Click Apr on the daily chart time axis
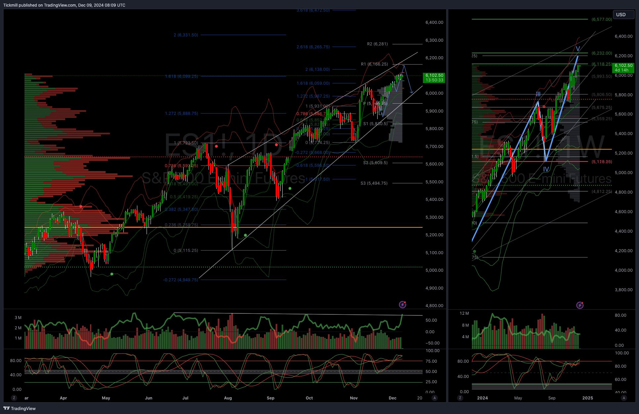Image resolution: width=639 pixels, height=414 pixels. (63, 398)
